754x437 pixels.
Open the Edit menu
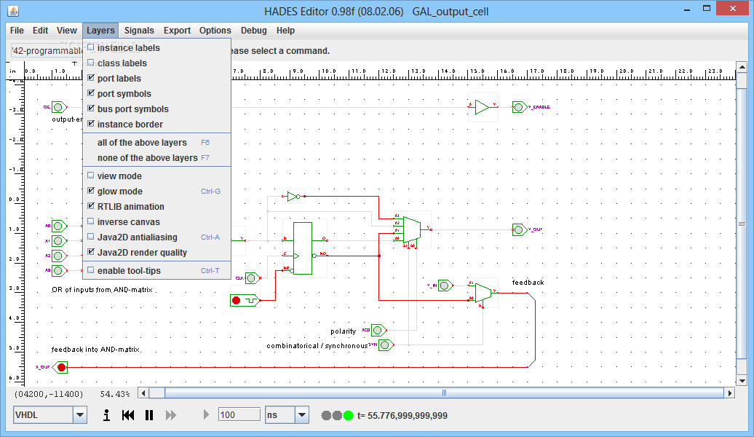tap(41, 31)
